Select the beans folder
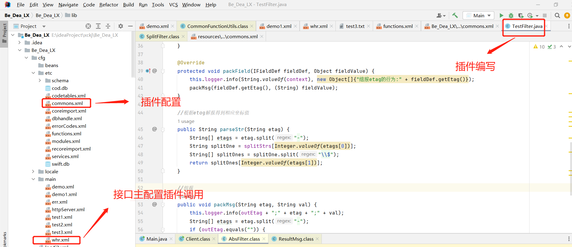The height and width of the screenshot is (247, 572). pos(52,66)
